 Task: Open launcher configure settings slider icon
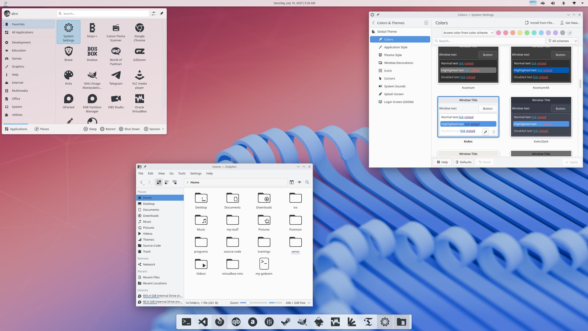(x=153, y=13)
